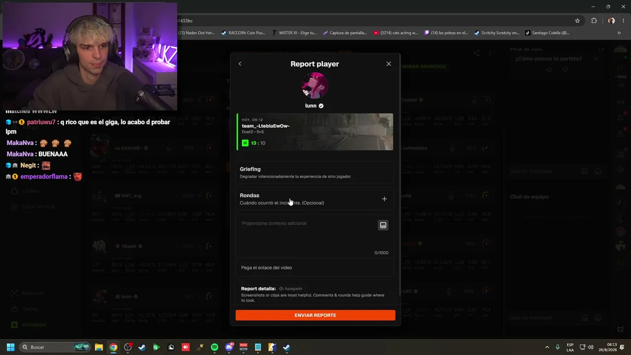The image size is (631, 355).
Task: Open the red AnyDesk icon in taskbar
Action: point(185,347)
